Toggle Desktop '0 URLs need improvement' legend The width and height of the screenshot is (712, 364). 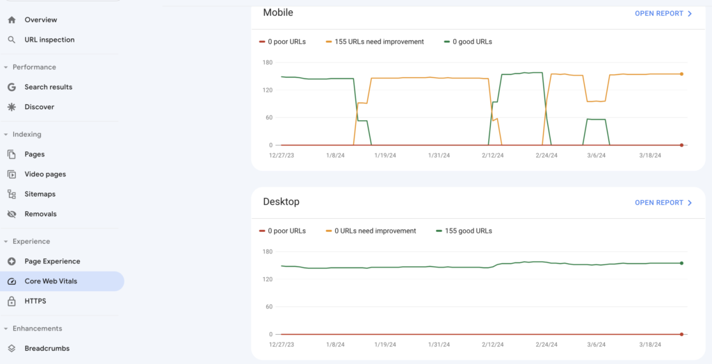pos(371,231)
